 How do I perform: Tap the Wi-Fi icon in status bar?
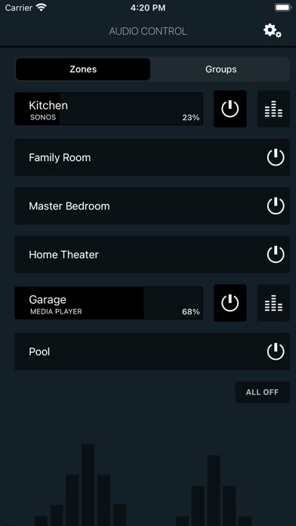pos(42,8)
